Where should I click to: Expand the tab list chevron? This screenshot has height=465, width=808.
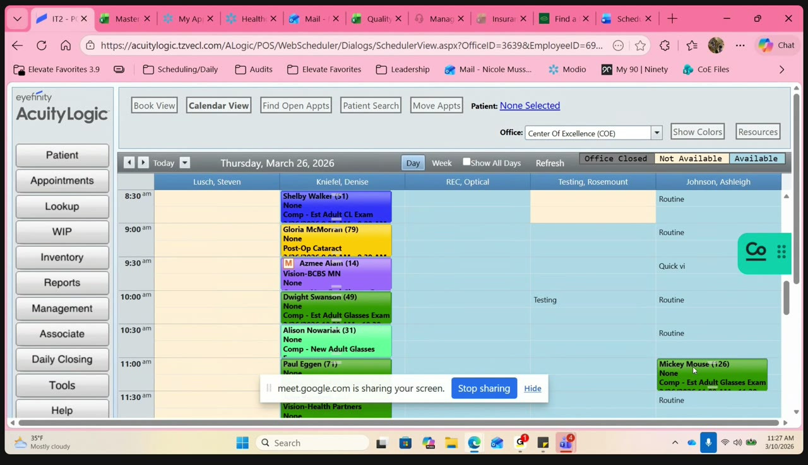tap(17, 19)
